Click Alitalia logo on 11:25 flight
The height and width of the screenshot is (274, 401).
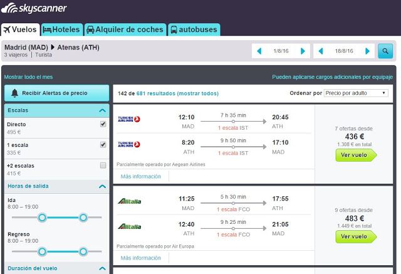[130, 201]
